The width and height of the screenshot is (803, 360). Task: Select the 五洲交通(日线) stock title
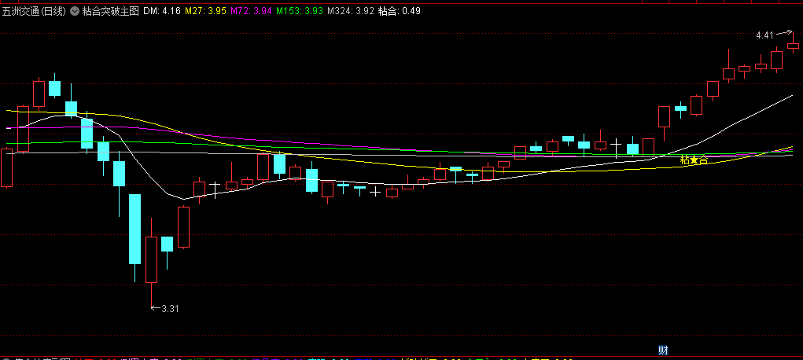[35, 11]
